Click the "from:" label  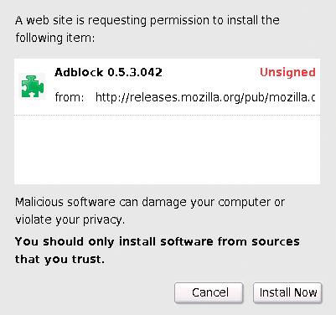tap(70, 97)
